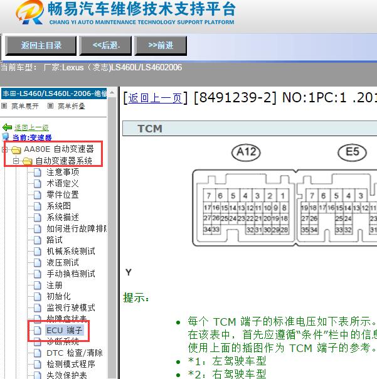Click the document icon beside 初始化

pyautogui.click(x=37, y=297)
